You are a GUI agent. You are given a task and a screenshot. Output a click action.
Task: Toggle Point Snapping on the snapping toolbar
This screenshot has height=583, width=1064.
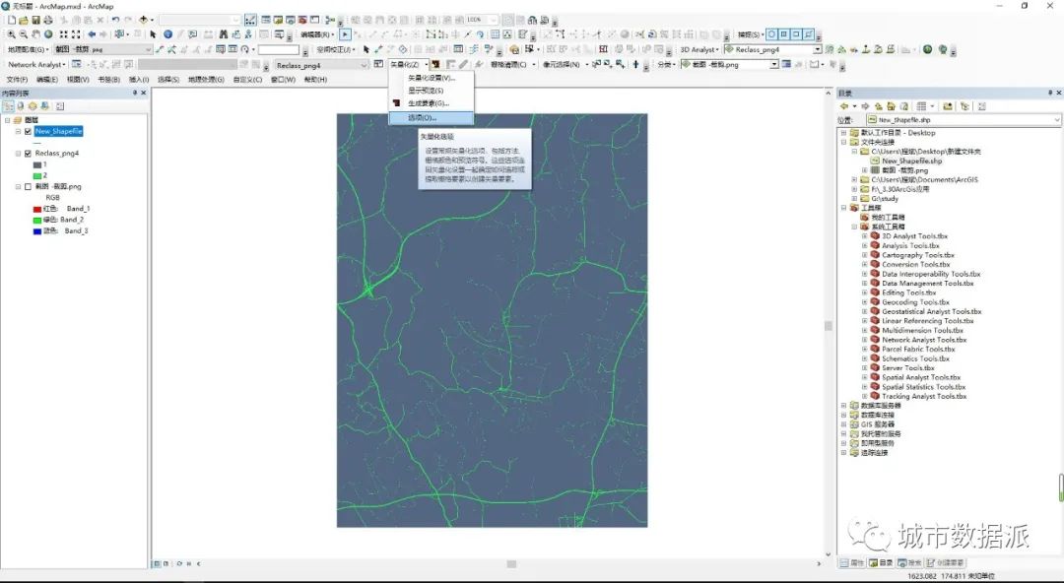coord(772,33)
